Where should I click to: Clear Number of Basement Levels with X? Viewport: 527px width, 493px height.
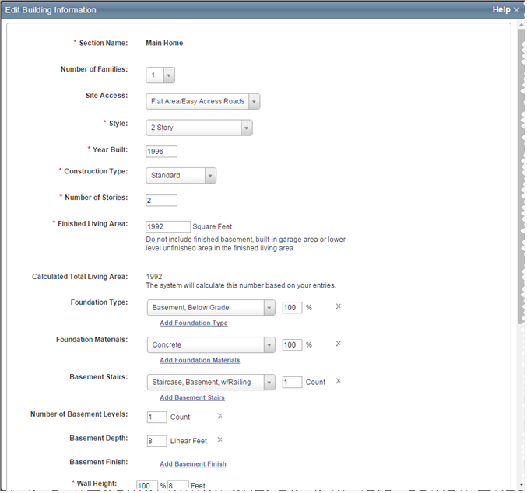220,417
